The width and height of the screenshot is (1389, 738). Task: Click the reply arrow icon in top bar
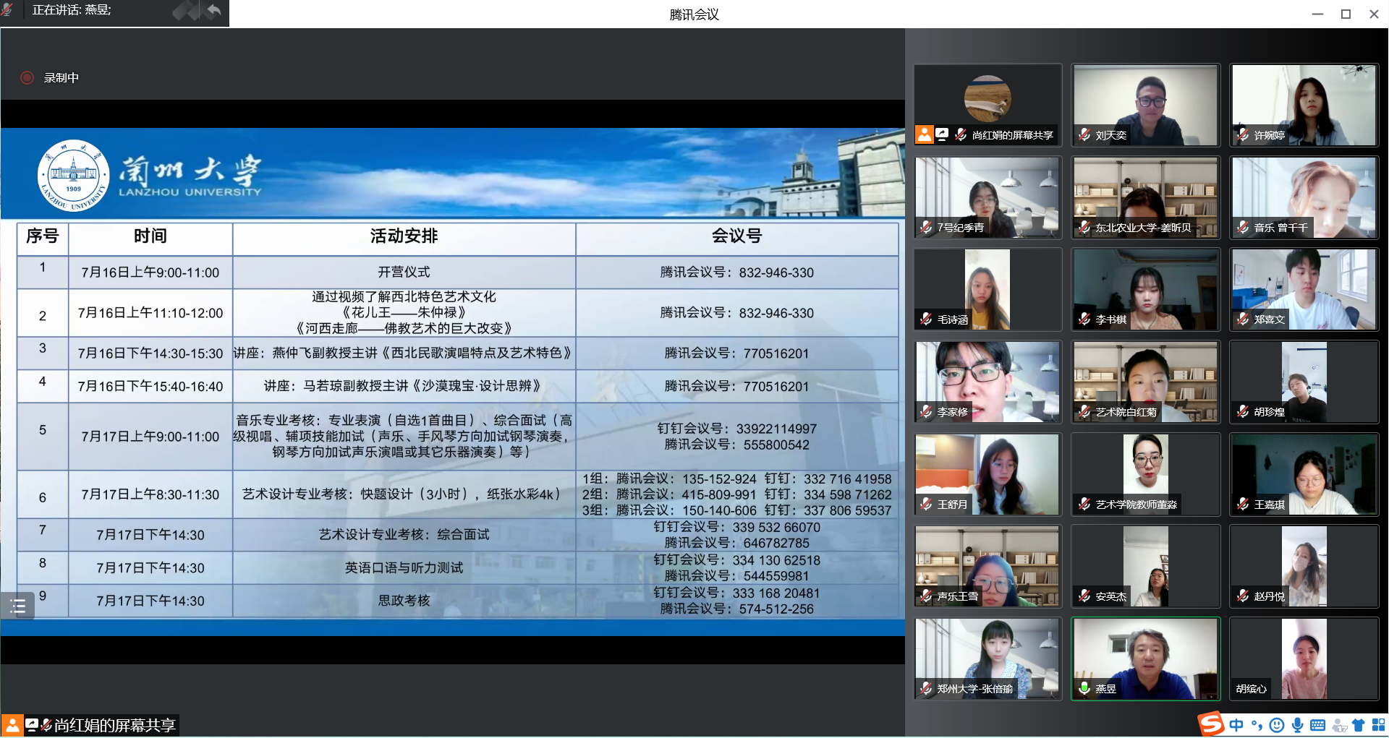(x=213, y=10)
